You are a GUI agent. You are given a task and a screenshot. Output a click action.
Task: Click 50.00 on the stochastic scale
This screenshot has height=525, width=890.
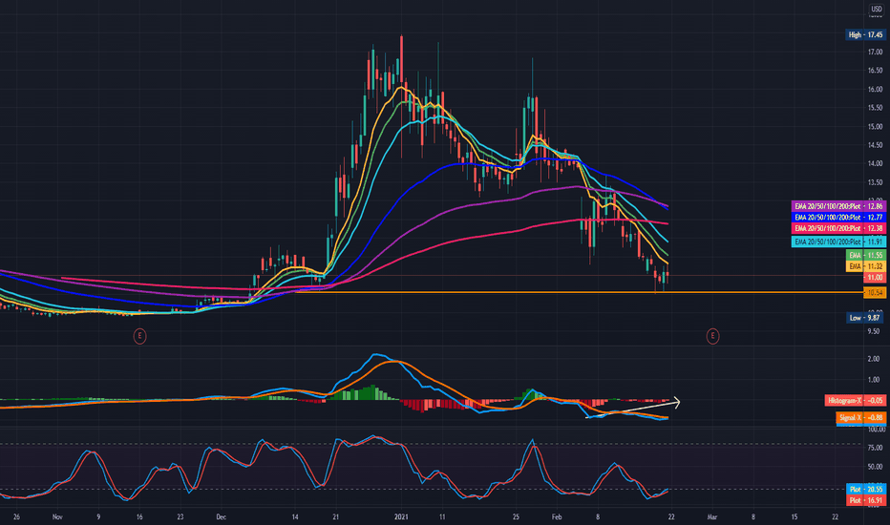click(875, 467)
